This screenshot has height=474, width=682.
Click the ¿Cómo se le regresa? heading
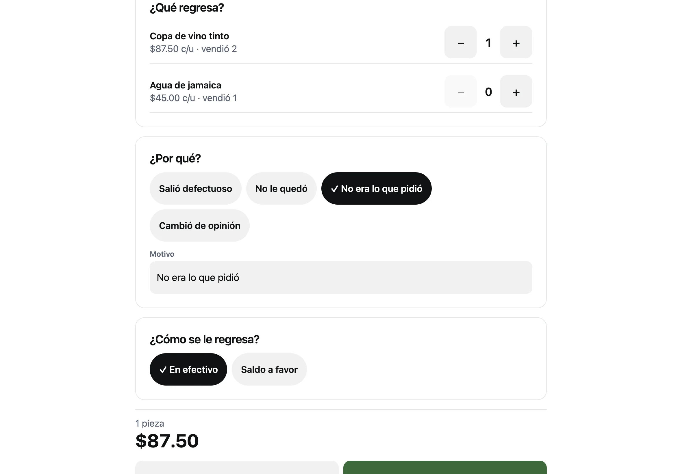(204, 340)
